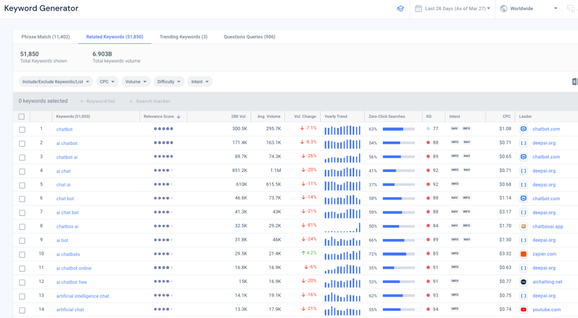Select the checkbox for the chat ai row

point(22,185)
